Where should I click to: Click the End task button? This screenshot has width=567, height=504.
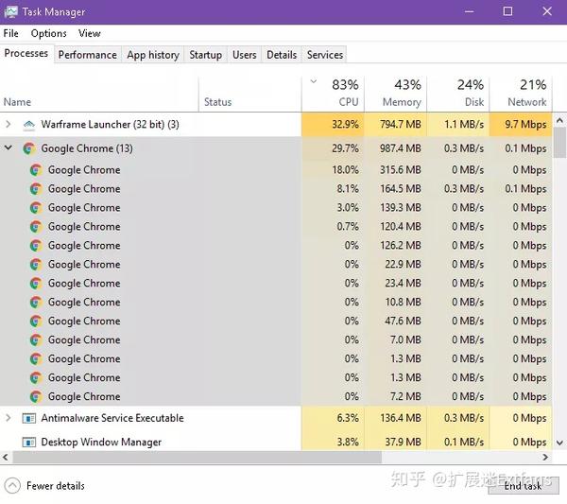(x=523, y=485)
